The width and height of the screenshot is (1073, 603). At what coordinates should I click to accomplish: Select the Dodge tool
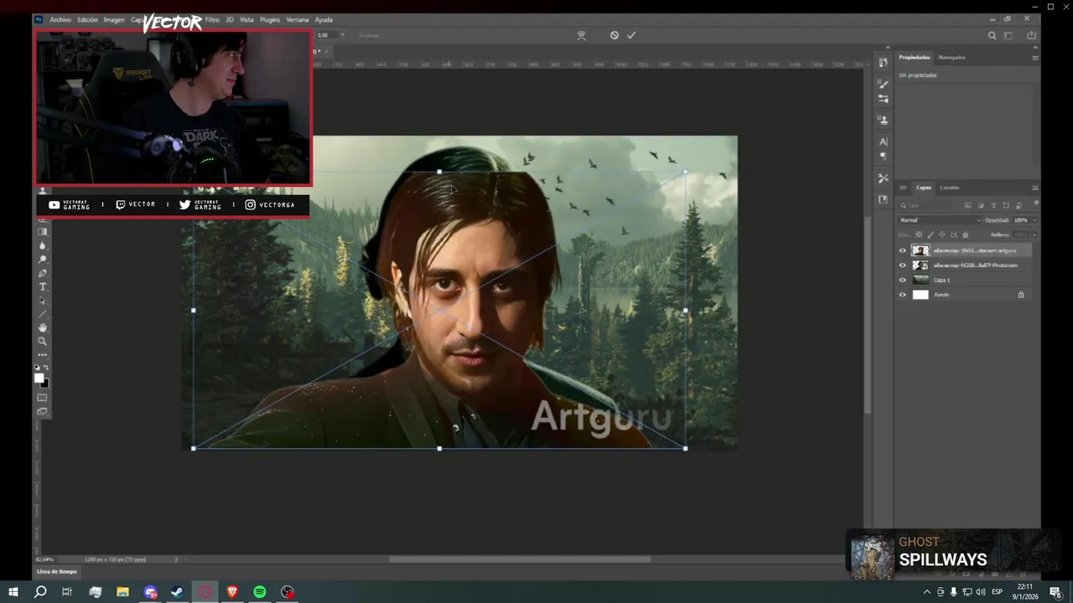pos(43,260)
